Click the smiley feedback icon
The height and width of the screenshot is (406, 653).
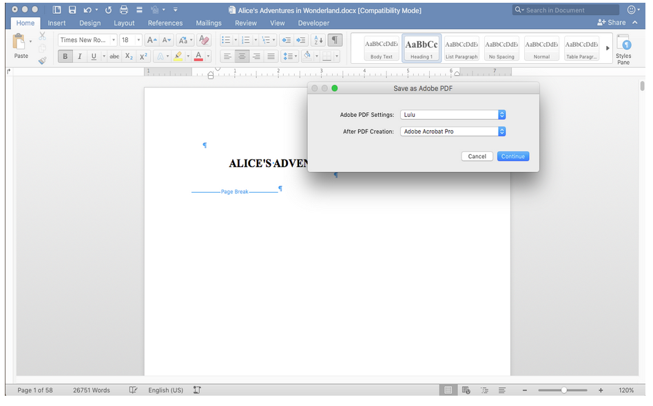pyautogui.click(x=632, y=10)
